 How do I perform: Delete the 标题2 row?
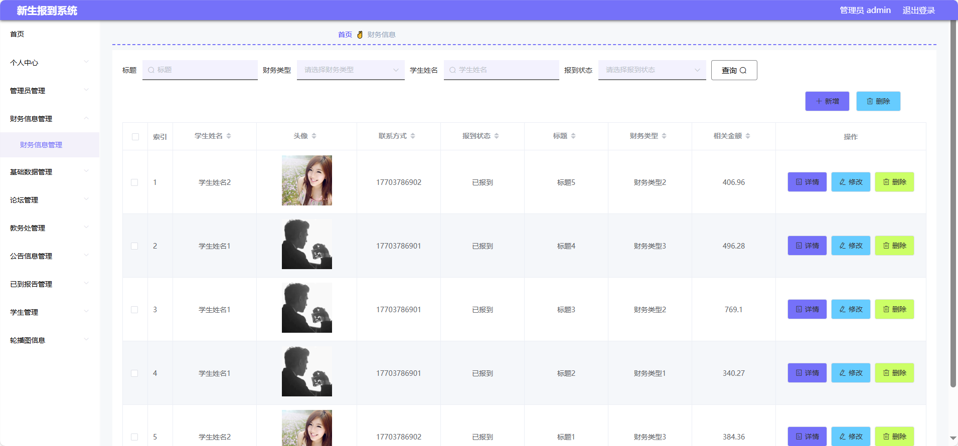(894, 373)
